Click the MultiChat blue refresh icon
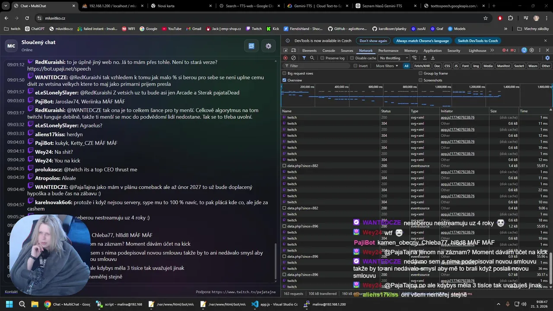This screenshot has width=553, height=311. tap(251, 46)
